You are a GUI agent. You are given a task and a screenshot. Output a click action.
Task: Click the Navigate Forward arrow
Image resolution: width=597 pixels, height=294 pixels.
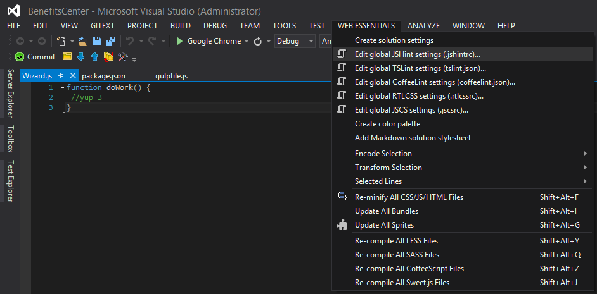[x=41, y=41]
